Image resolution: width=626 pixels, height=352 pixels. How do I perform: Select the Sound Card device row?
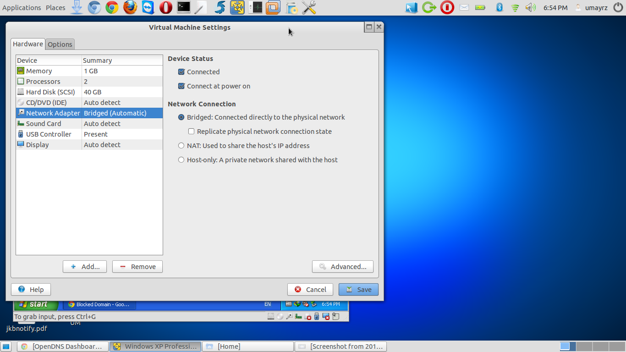pos(89,124)
